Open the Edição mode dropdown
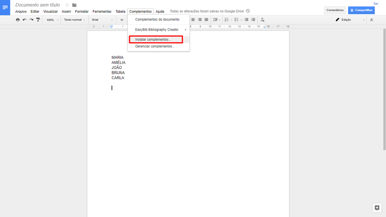386x217 pixels. [350, 20]
